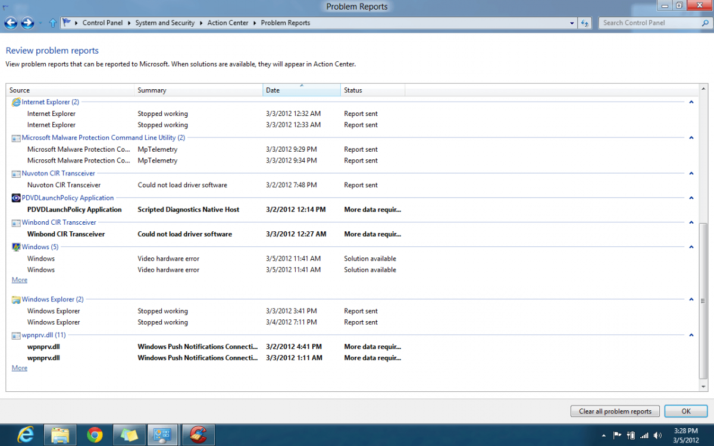Select wpnprv.dll report at 1:11 AM
The height and width of the screenshot is (446, 714).
point(351,358)
